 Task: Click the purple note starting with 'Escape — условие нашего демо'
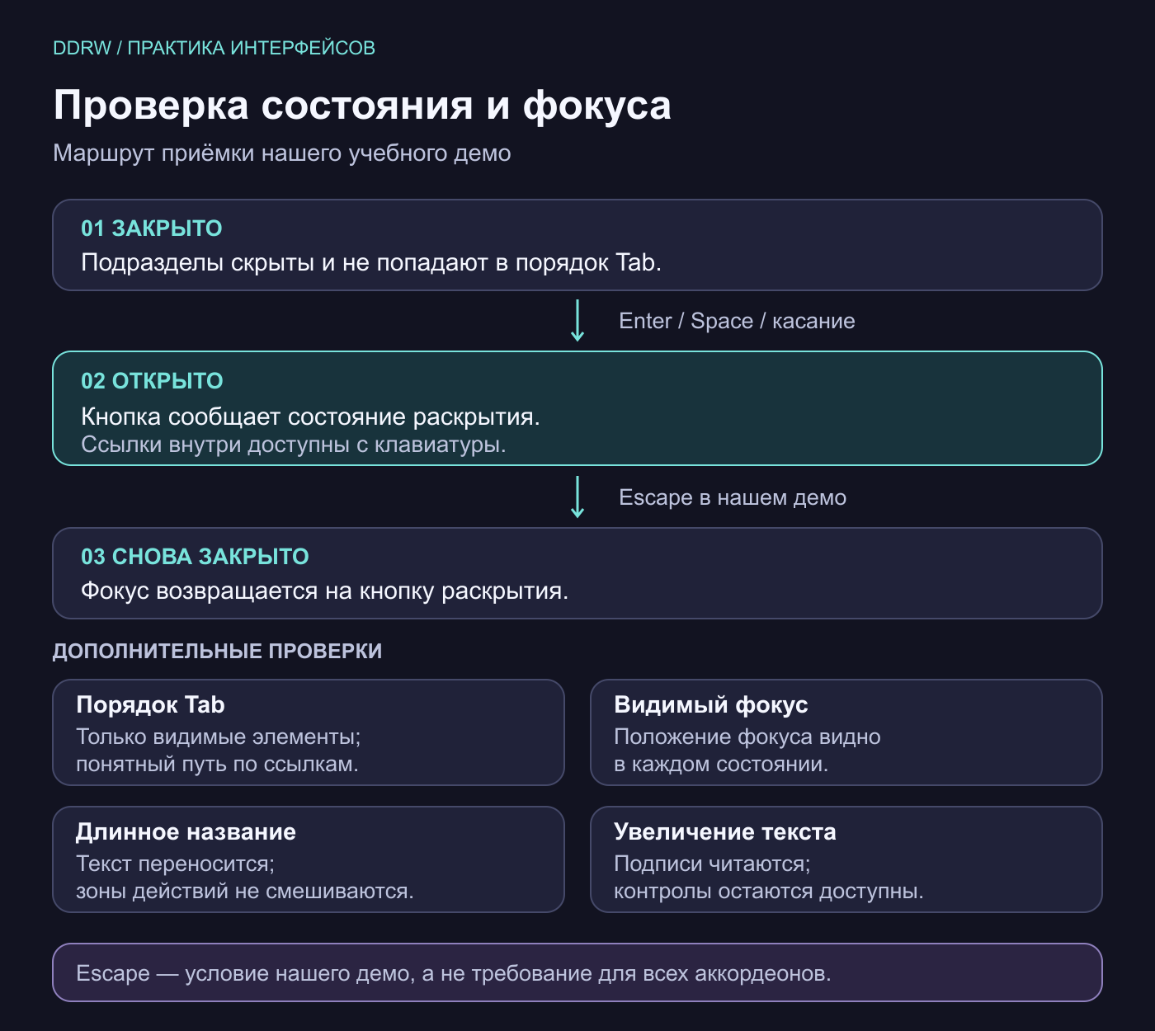pyautogui.click(x=577, y=972)
